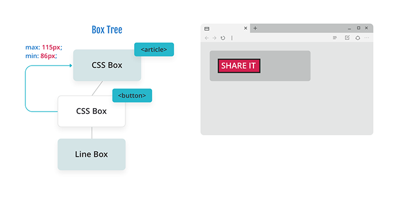Open the reading view lines icon
Screen dimensions: 401x218
click(335, 38)
